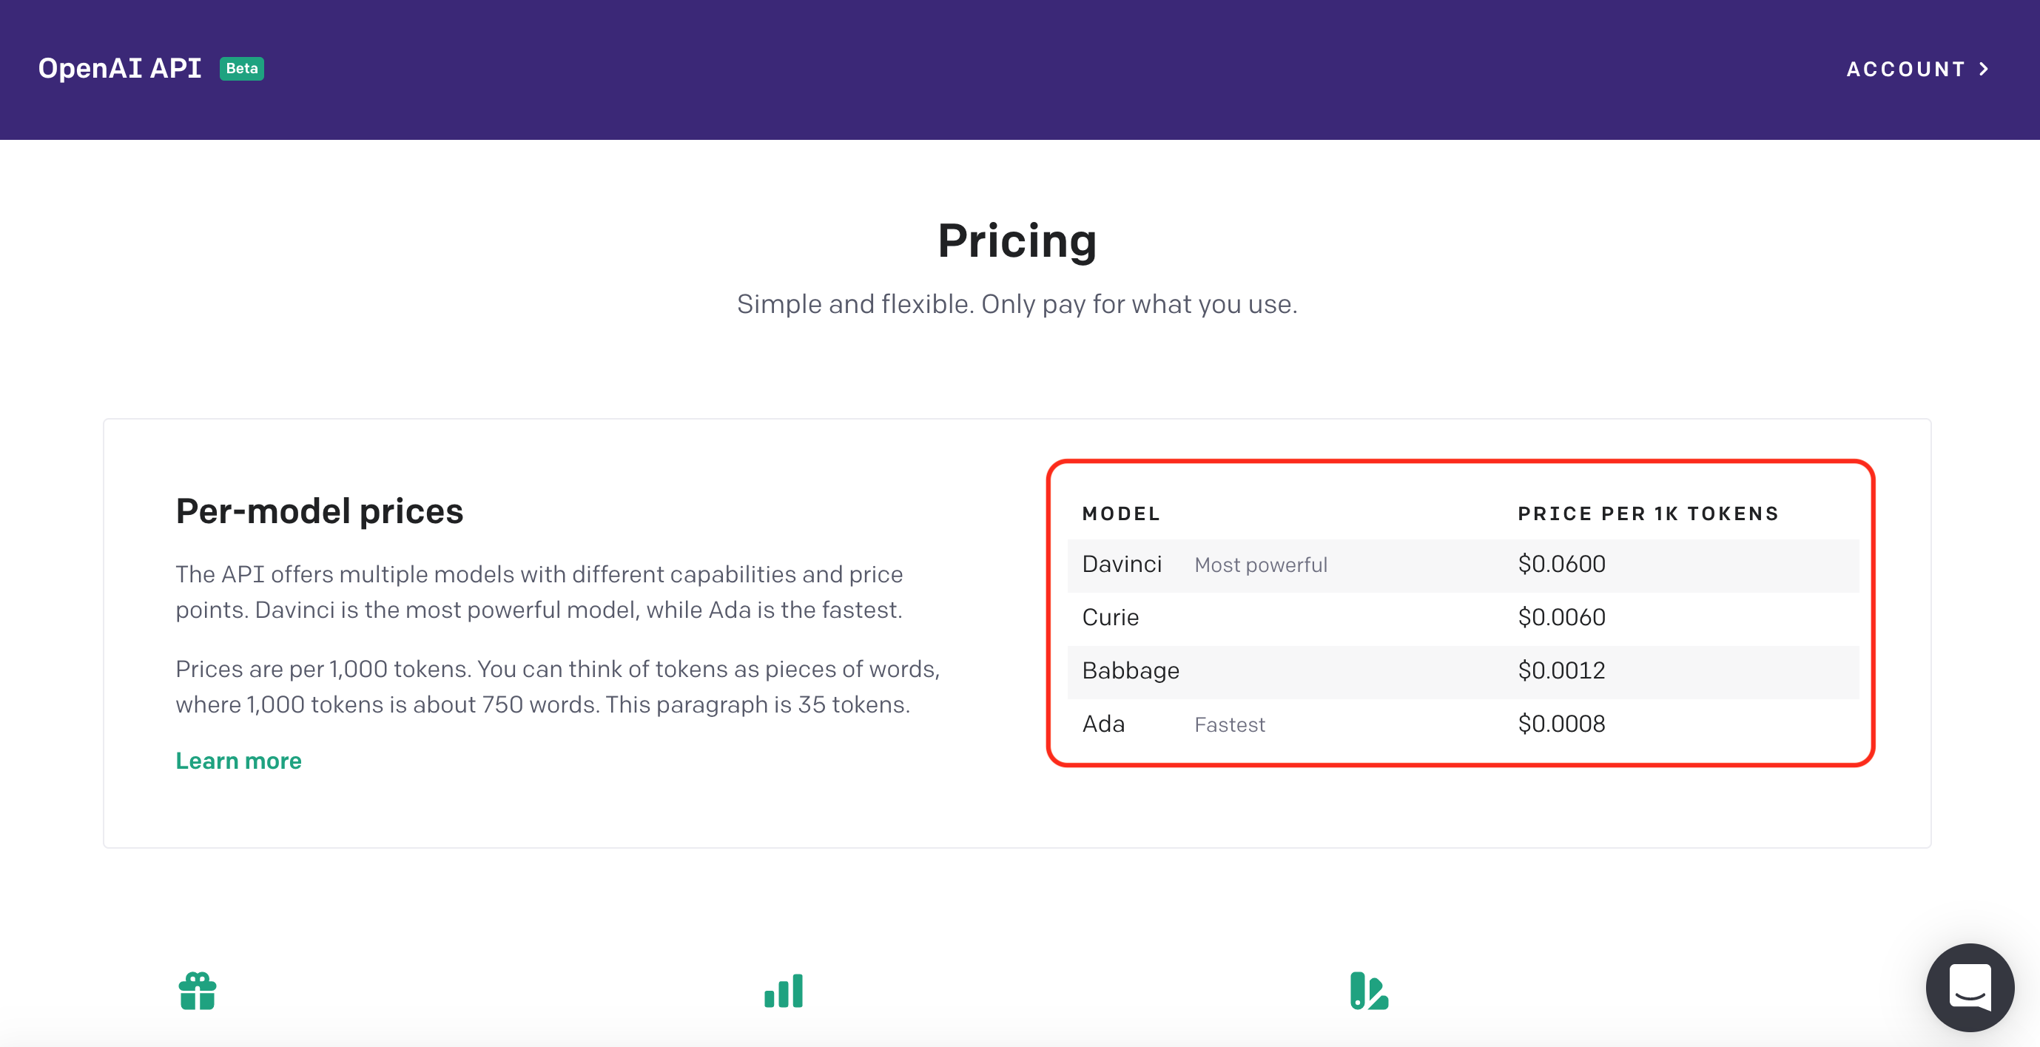Viewport: 2040px width, 1047px height.
Task: Click the Davinci price $0.0600
Action: pos(1561,564)
